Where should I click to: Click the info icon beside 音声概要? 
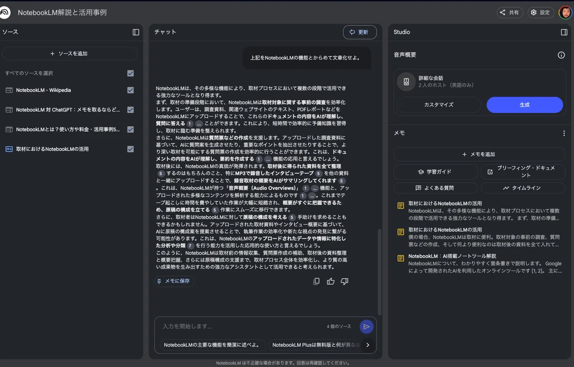562,55
